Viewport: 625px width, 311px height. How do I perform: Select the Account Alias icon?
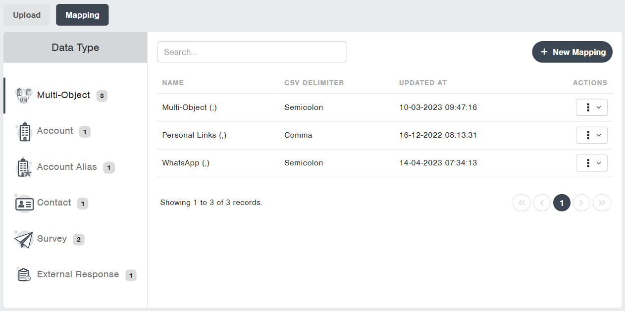click(x=24, y=167)
